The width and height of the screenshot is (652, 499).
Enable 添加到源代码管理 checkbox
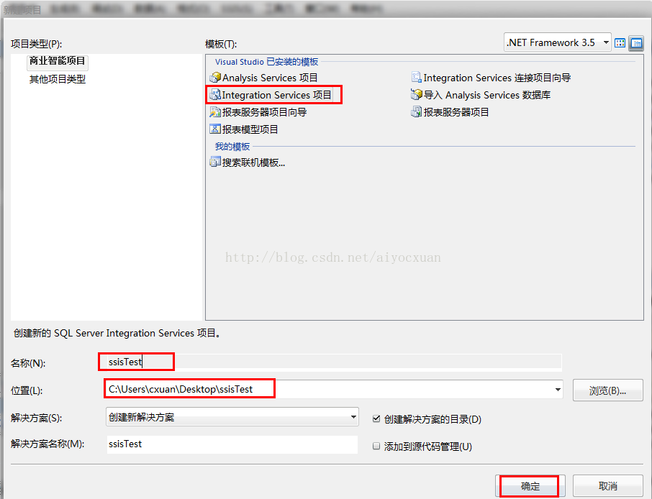(376, 447)
